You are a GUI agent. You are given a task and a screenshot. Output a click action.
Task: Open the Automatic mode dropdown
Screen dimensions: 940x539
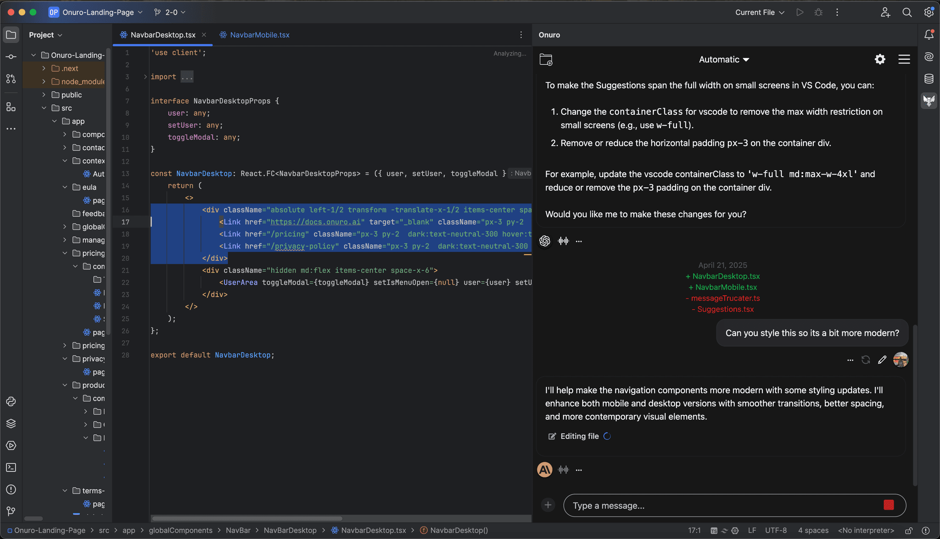point(723,59)
